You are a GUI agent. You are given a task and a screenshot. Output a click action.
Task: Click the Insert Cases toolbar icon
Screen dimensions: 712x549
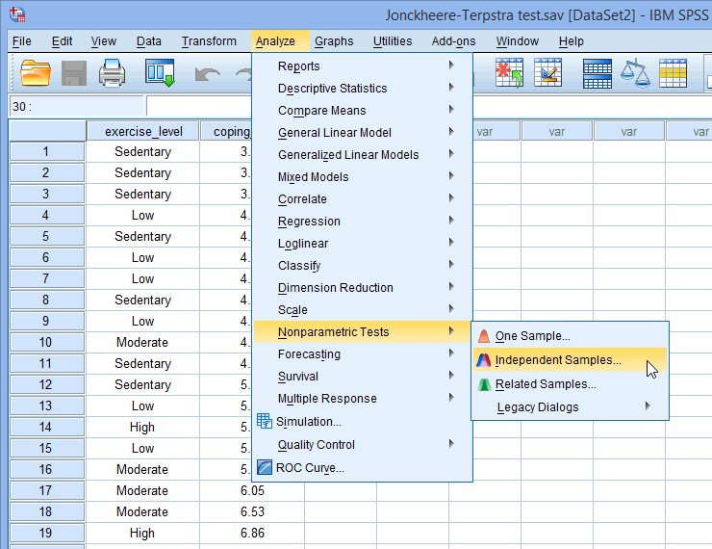(509, 72)
